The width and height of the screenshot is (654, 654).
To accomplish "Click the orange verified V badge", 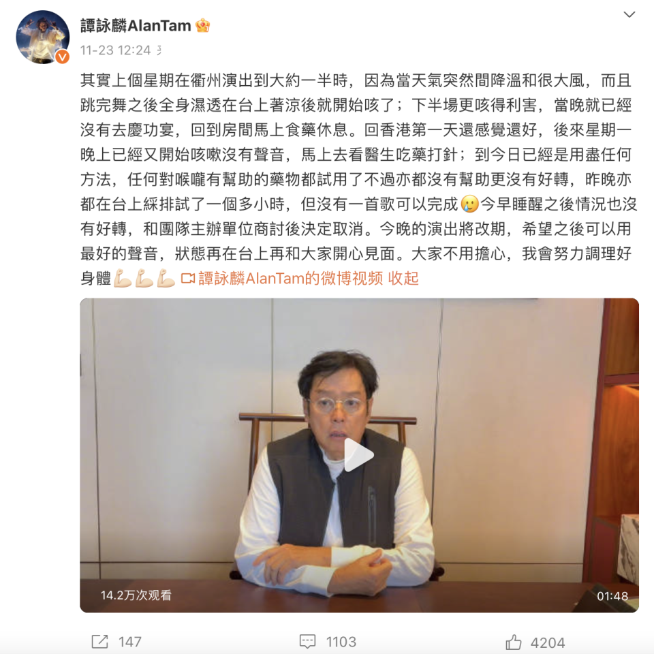I will pos(63,57).
